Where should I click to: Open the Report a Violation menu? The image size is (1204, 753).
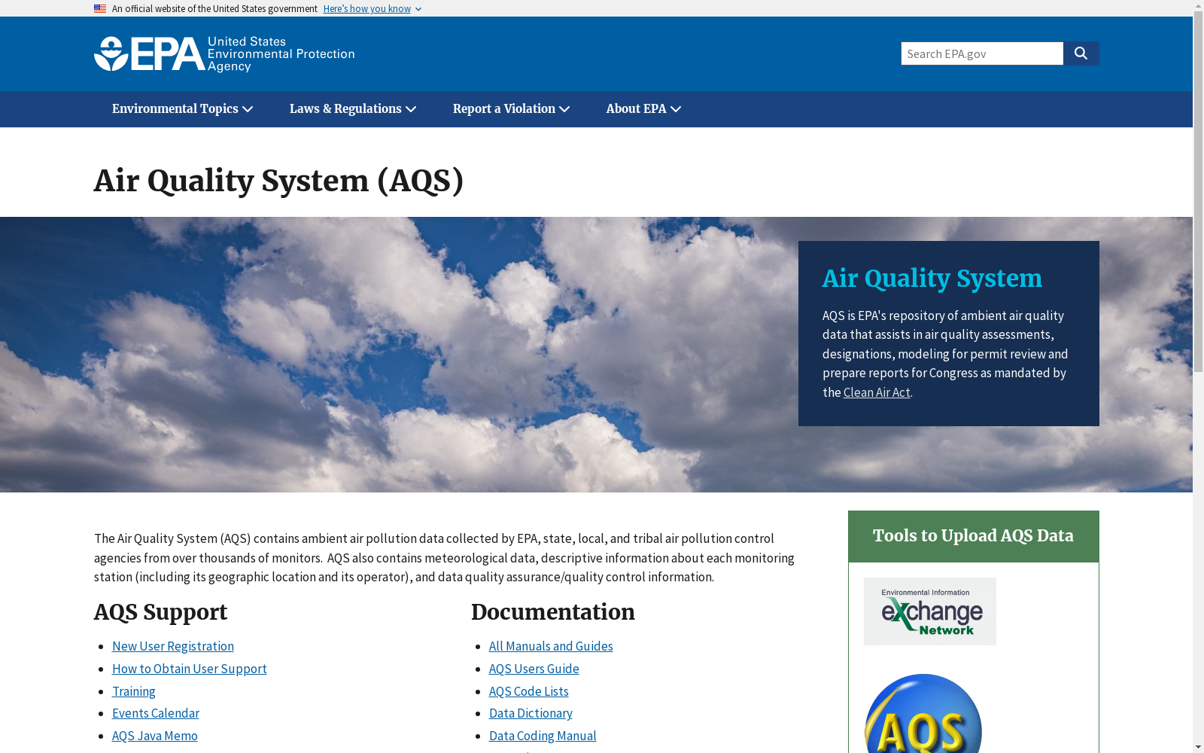(512, 109)
